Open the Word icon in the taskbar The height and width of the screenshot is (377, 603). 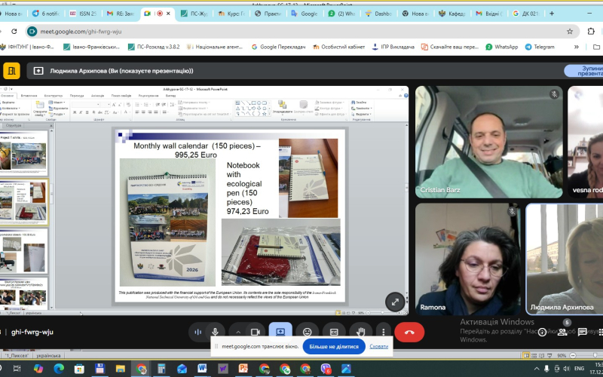click(x=202, y=369)
